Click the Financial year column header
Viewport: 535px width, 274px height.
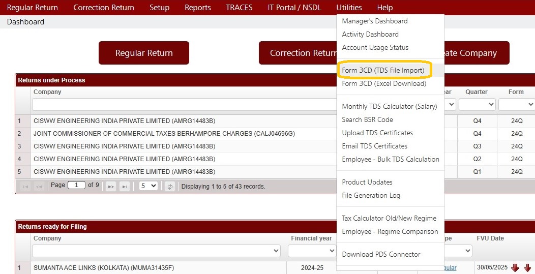311,238
